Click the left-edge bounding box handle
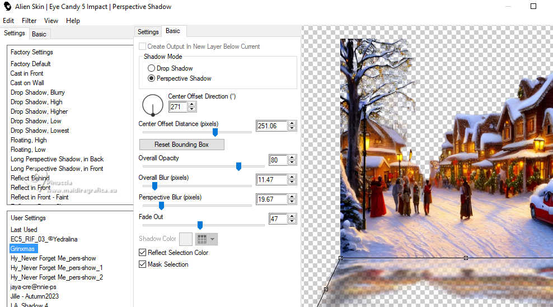This screenshot has height=307, width=553. 326,289
